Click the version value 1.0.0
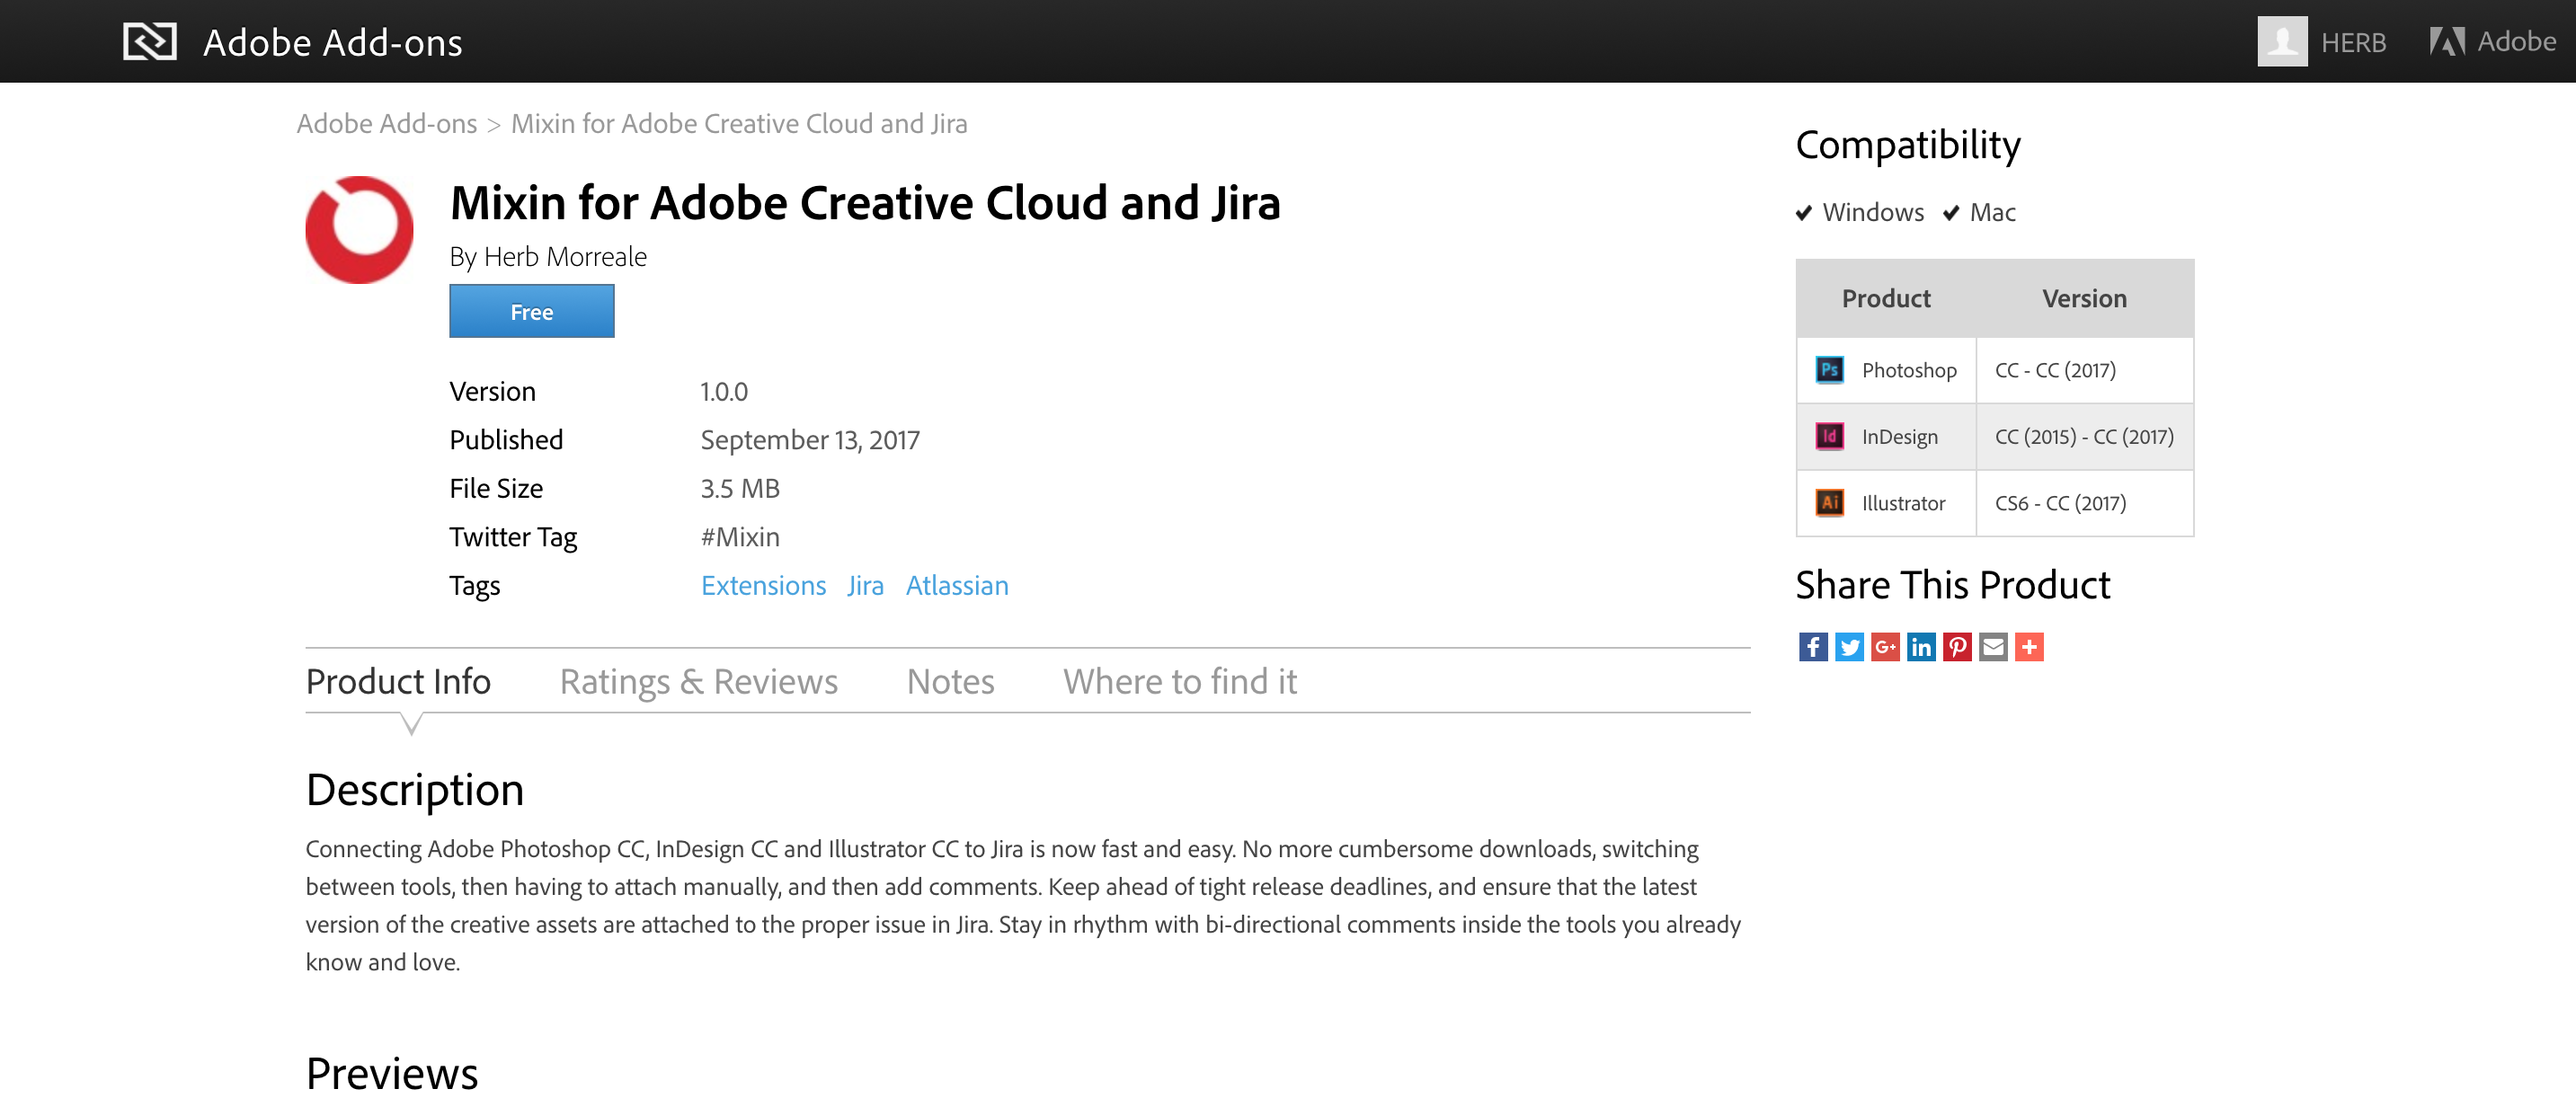The image size is (2576, 1098). tap(724, 391)
